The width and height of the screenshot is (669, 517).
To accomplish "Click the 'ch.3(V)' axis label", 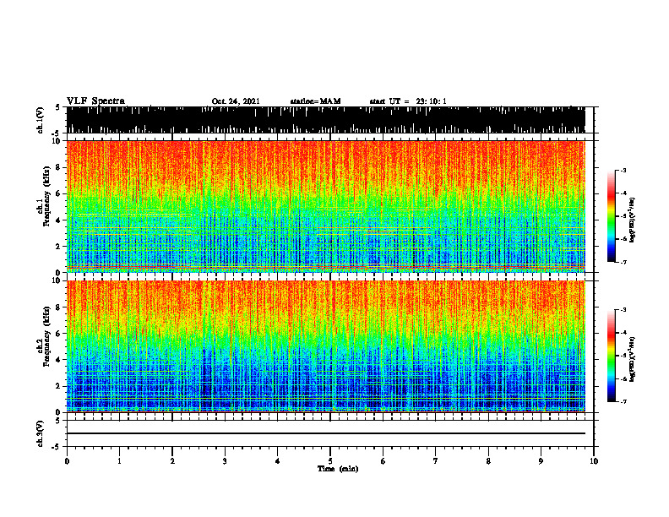I will tap(40, 433).
